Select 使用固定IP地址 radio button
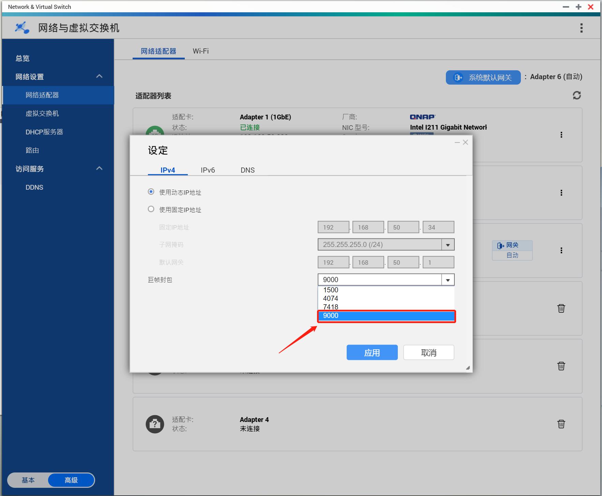This screenshot has width=602, height=496. coord(151,209)
